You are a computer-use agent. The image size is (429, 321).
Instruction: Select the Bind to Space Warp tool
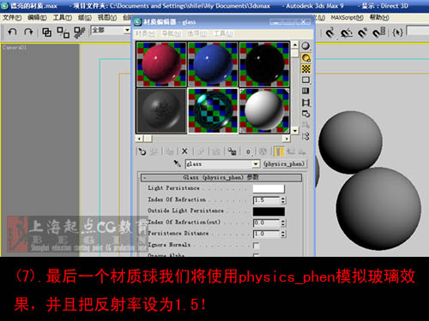80,33
